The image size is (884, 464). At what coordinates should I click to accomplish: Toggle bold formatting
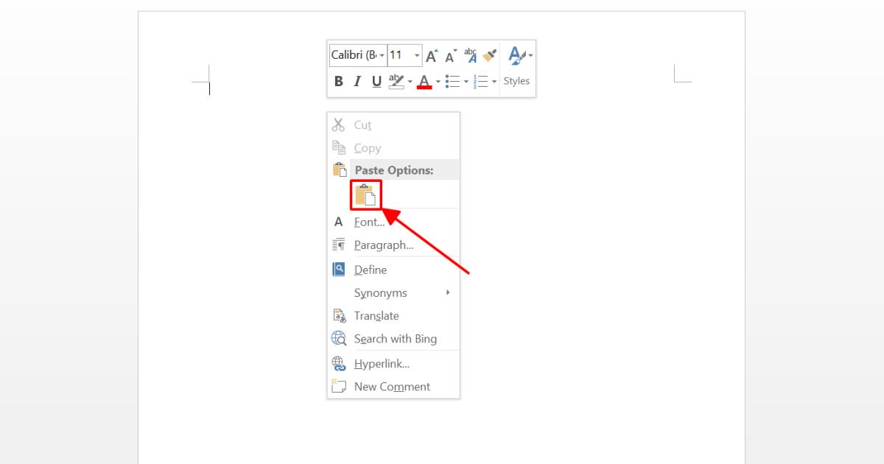click(x=339, y=81)
